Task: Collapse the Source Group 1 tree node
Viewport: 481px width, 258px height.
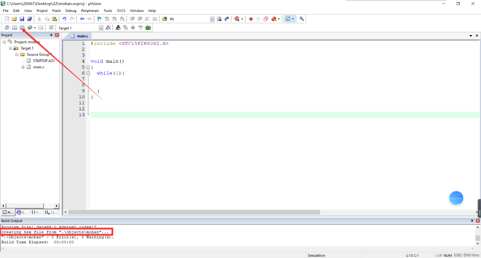Action: 17,55
